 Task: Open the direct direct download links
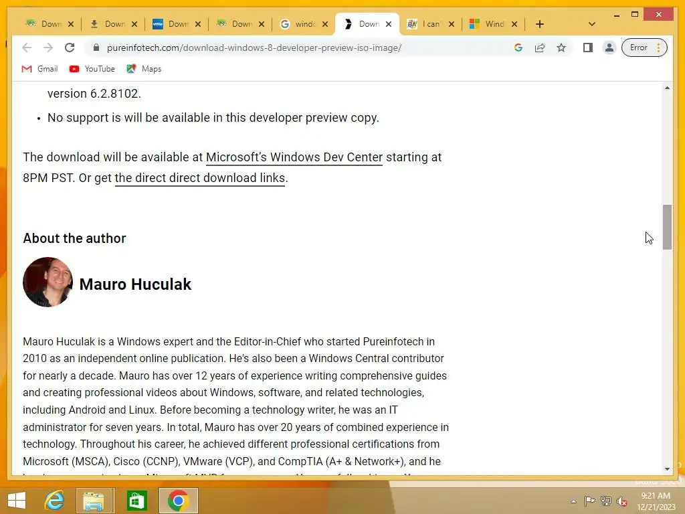point(199,178)
